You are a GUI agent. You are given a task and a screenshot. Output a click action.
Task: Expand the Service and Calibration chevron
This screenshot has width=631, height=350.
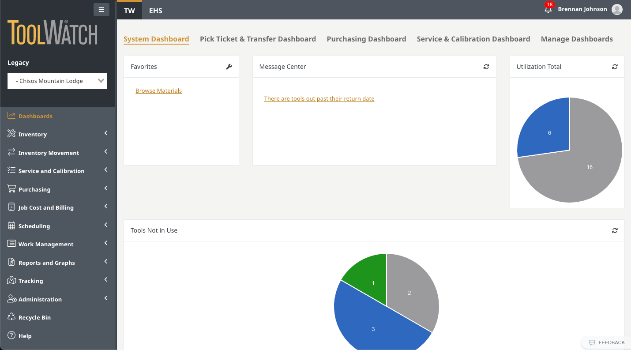pos(106,170)
